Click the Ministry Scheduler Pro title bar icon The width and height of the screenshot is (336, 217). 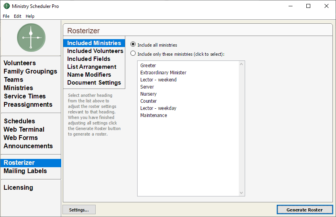click(x=7, y=6)
